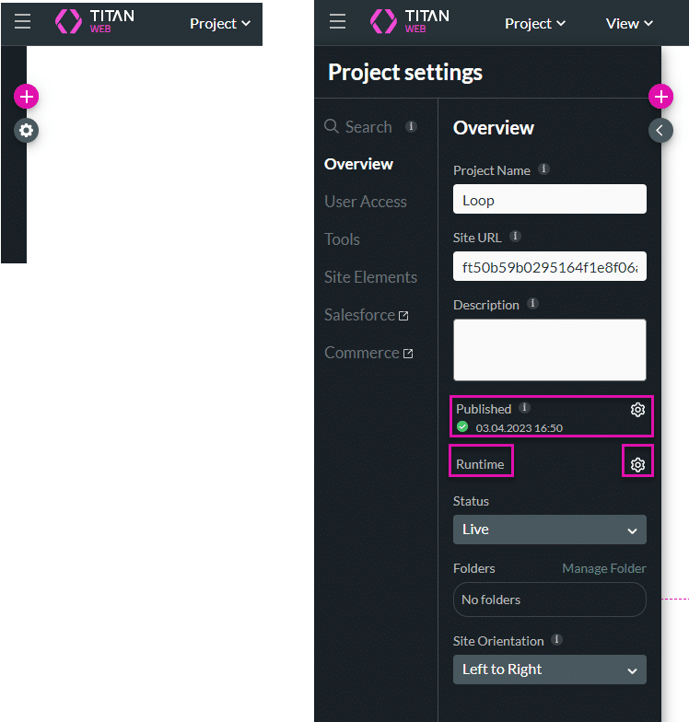
Task: Click the info icon next to Site Orientation
Action: [x=557, y=640]
